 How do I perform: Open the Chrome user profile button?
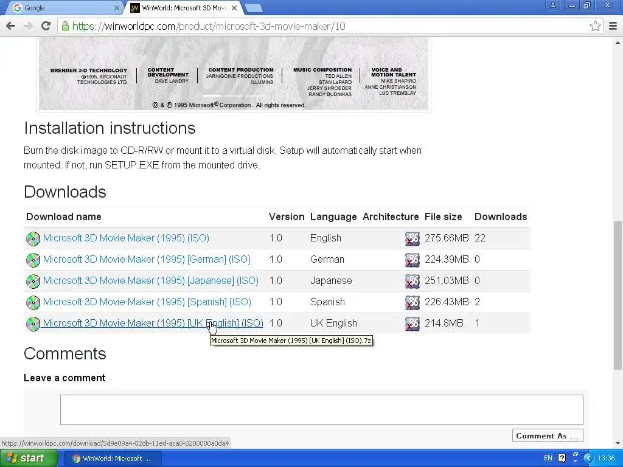tap(552, 5)
